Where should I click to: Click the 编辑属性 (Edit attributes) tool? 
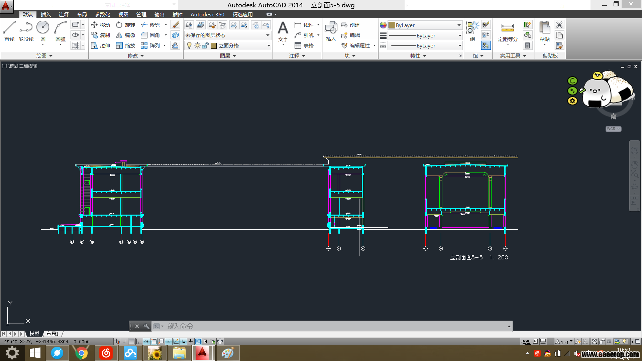click(x=355, y=46)
